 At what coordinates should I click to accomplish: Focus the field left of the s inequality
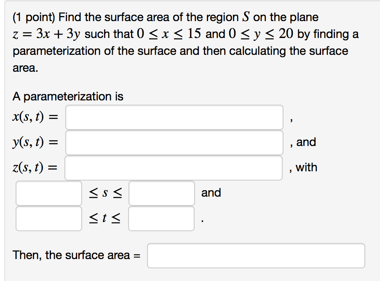48,193
